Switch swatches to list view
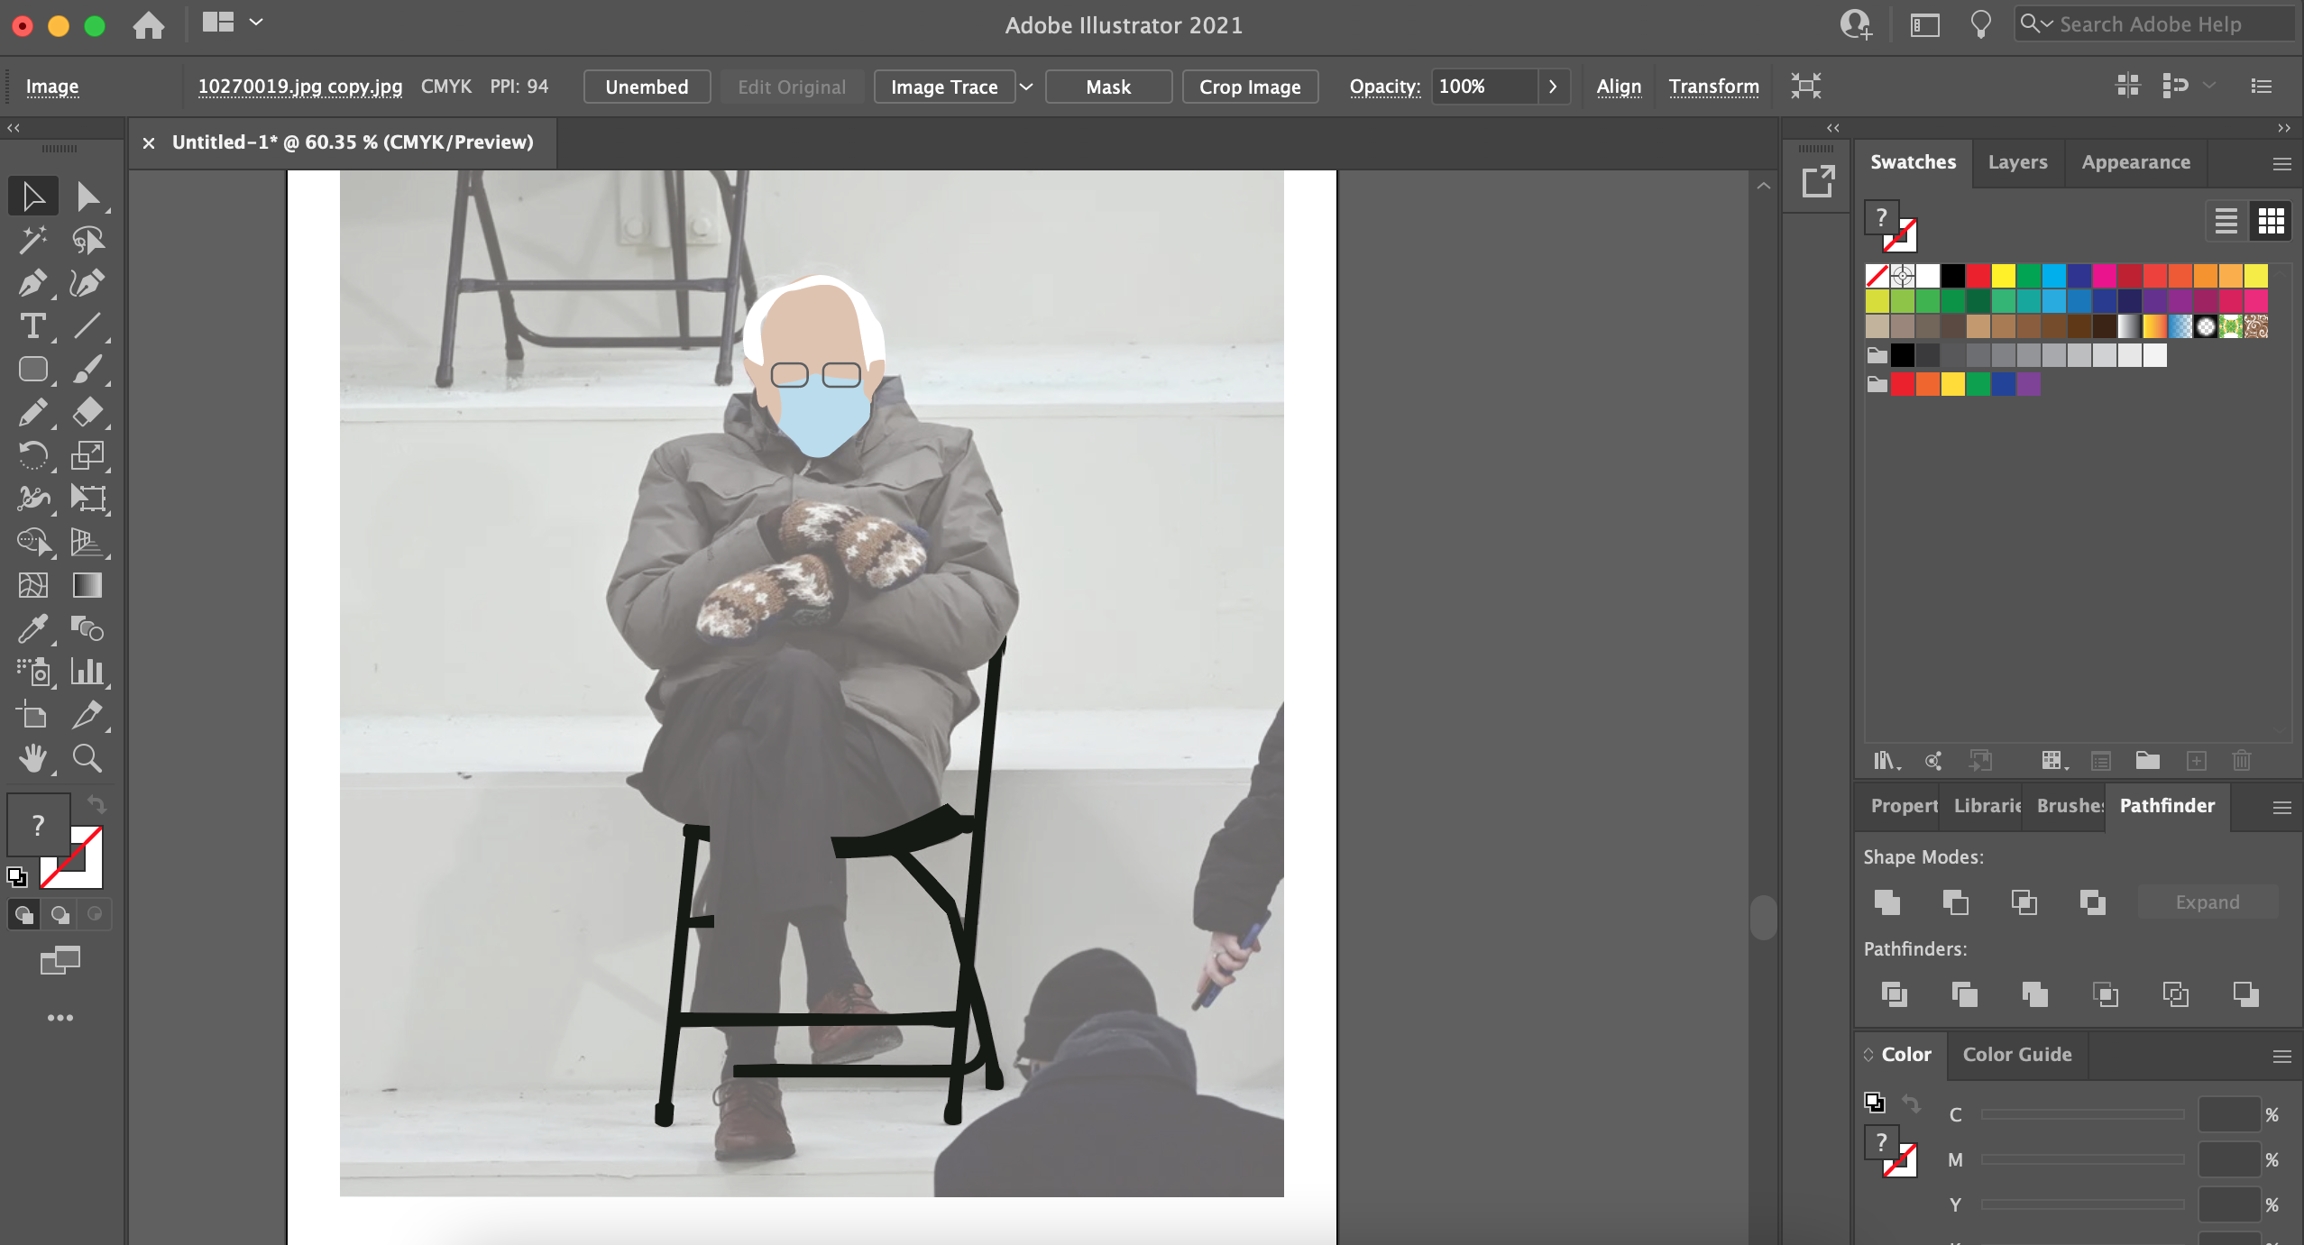2304x1245 pixels. tap(2226, 221)
